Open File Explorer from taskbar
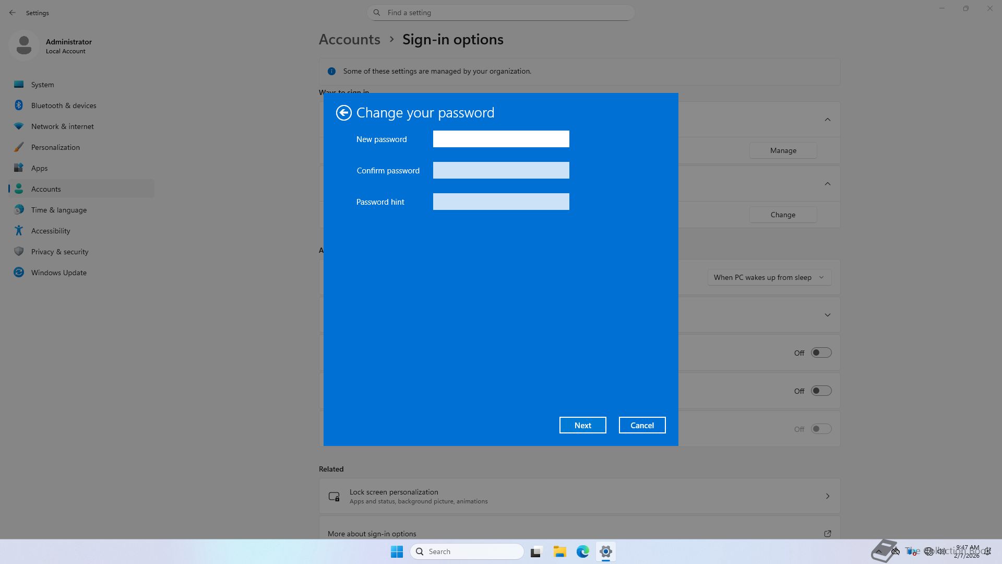 [559, 551]
